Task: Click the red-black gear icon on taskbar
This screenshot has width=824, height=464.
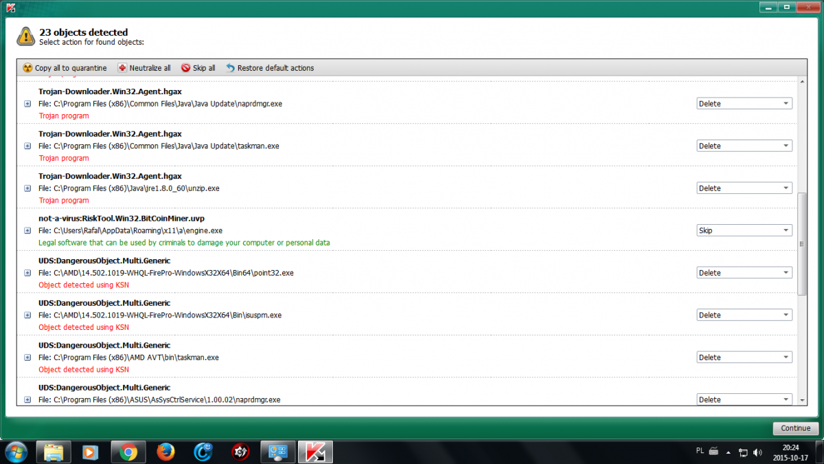Action: [x=240, y=452]
